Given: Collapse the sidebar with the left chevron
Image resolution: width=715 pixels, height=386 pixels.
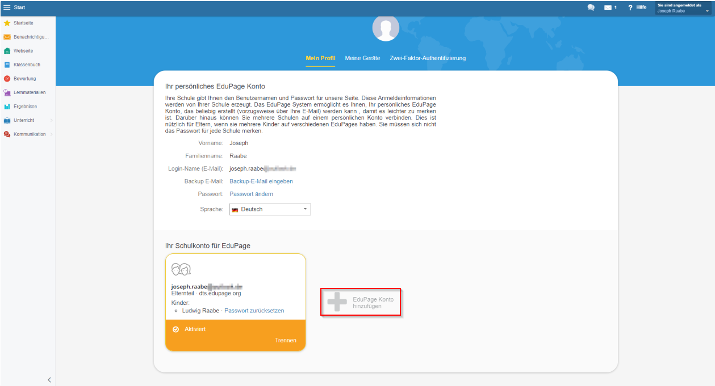Looking at the screenshot, I should click(x=49, y=380).
